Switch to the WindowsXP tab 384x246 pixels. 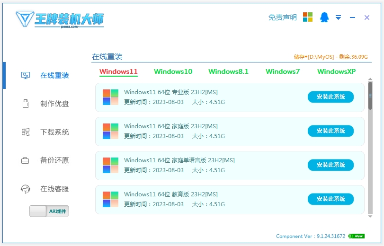337,71
